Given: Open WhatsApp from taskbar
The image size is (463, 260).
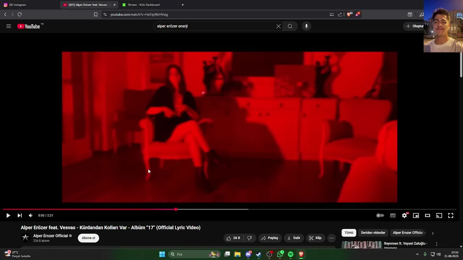Looking at the screenshot, I should click(280, 254).
